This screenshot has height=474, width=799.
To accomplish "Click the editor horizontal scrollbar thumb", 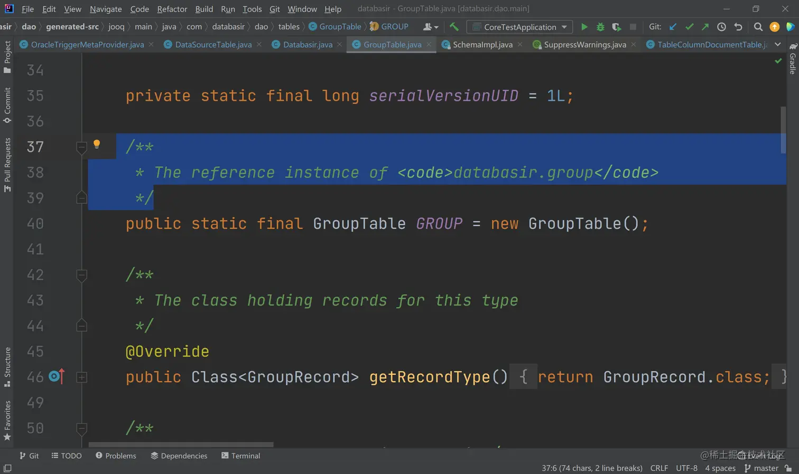I will pos(181,445).
